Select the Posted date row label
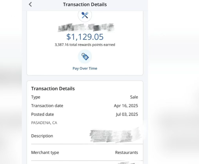 pyautogui.click(x=43, y=114)
